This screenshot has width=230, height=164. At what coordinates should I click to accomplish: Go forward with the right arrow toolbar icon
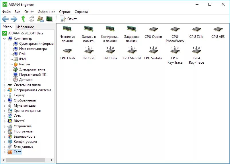(x=14, y=19)
